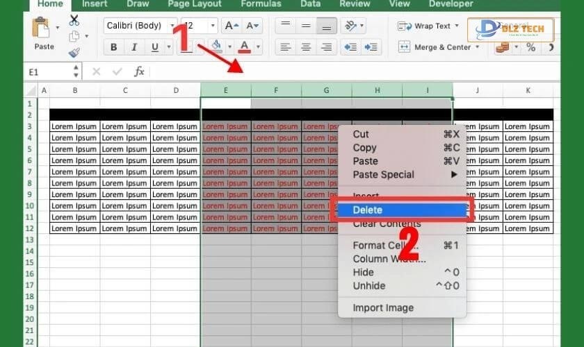Screen dimensions: 584x347
Task: Click the center align text icon
Action: pos(305,47)
